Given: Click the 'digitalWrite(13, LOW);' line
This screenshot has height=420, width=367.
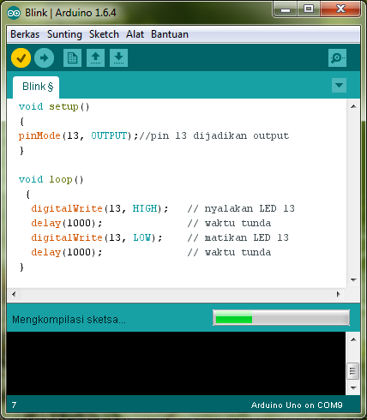Looking at the screenshot, I should pos(97,237).
